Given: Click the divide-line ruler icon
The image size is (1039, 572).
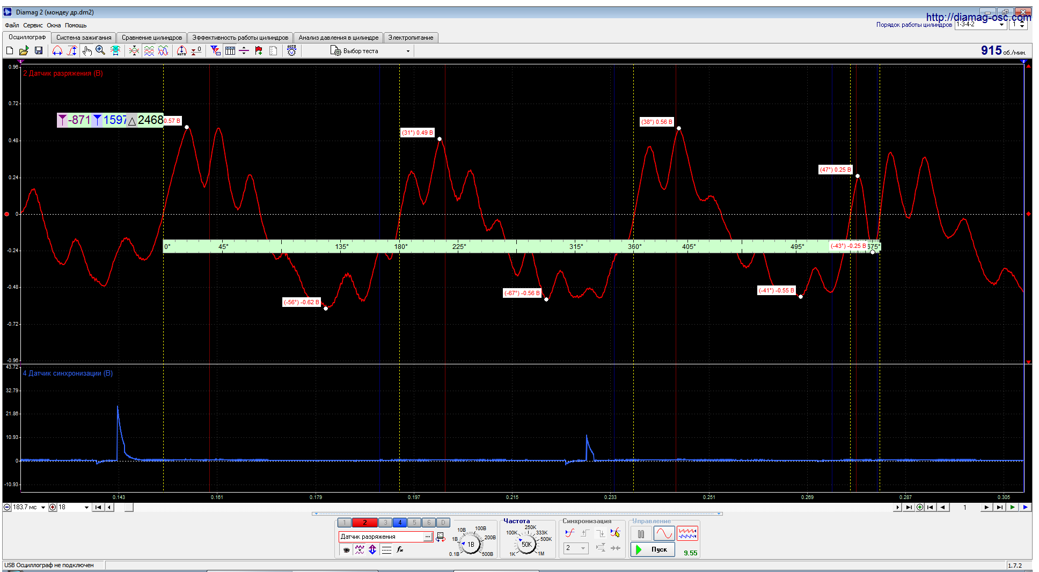Looking at the screenshot, I should (x=244, y=50).
